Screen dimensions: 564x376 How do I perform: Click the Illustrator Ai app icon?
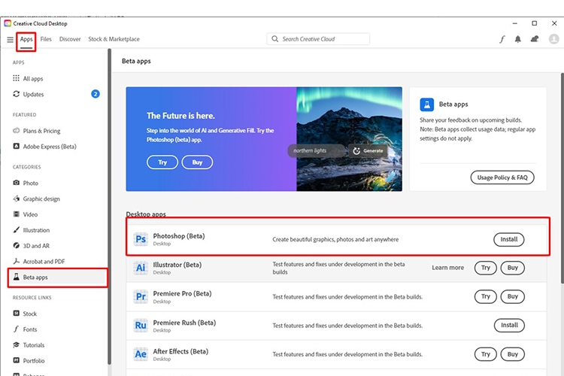coord(141,268)
